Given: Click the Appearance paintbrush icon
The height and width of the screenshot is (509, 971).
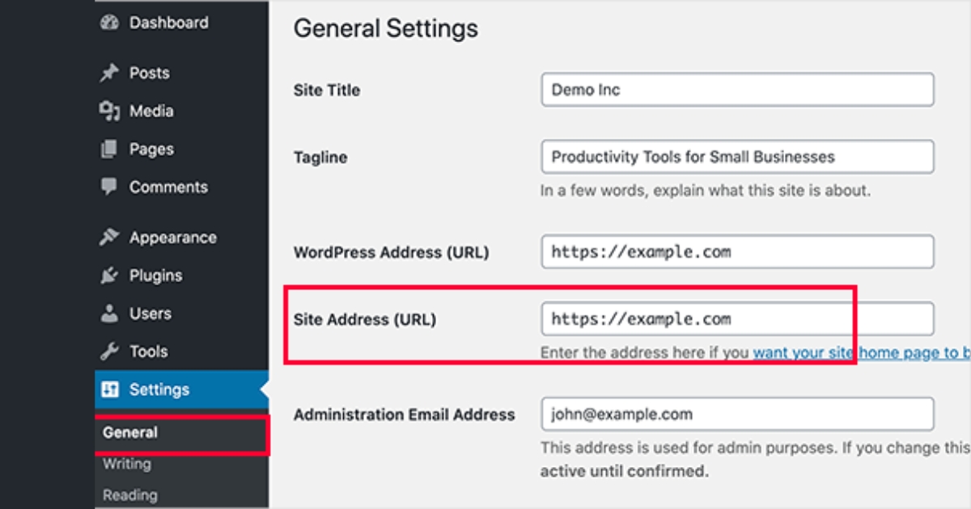Looking at the screenshot, I should 109,238.
